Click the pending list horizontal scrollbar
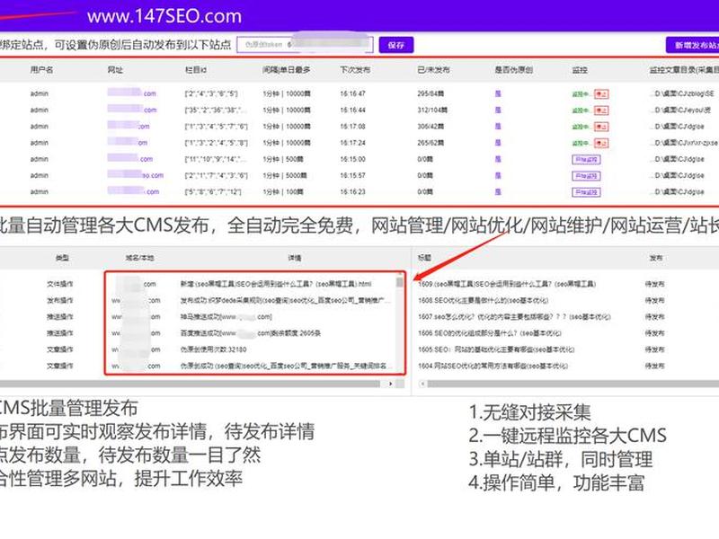The image size is (719, 539). pyautogui.click(x=573, y=384)
